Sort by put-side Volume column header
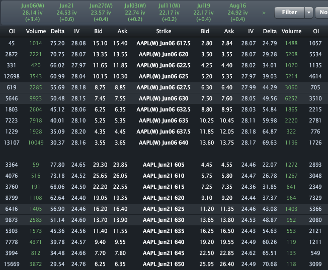Viewport: 328px width, 270px height. coord(291,31)
